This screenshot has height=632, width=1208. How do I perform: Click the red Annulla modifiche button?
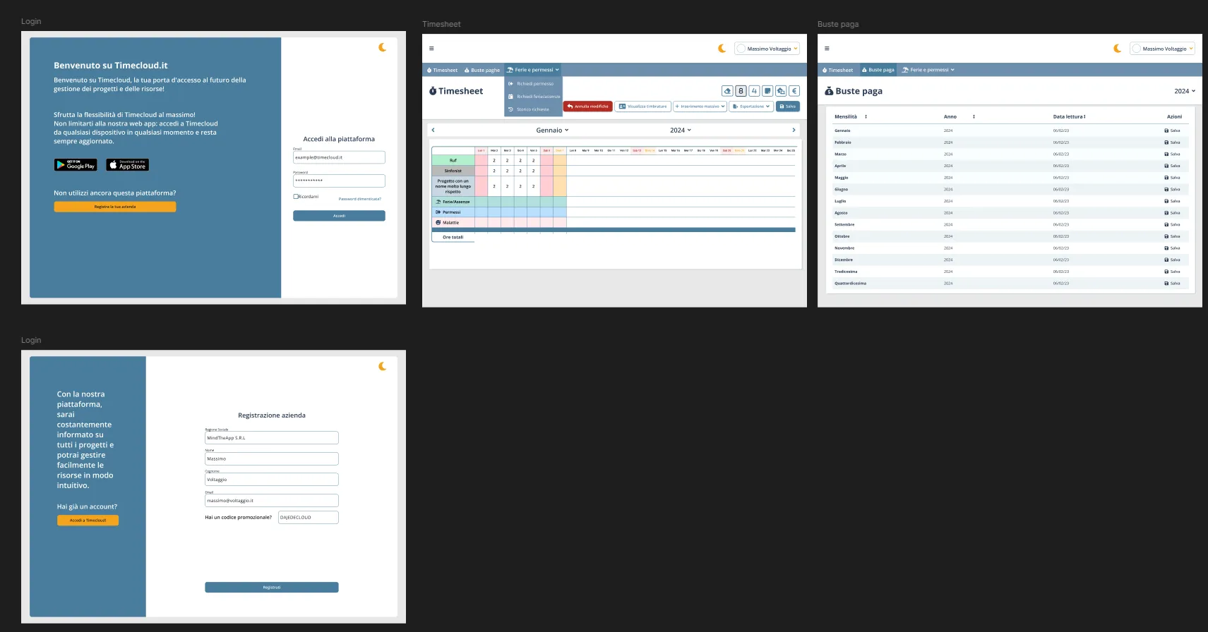(x=587, y=107)
